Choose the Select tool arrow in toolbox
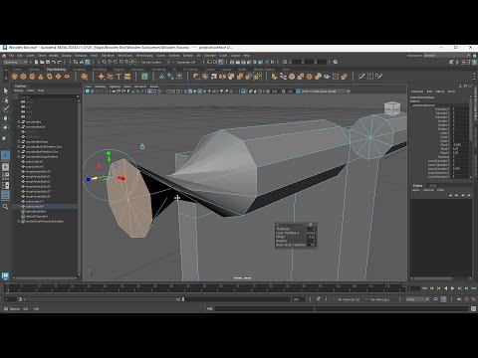The image size is (478, 358). pos(6,90)
